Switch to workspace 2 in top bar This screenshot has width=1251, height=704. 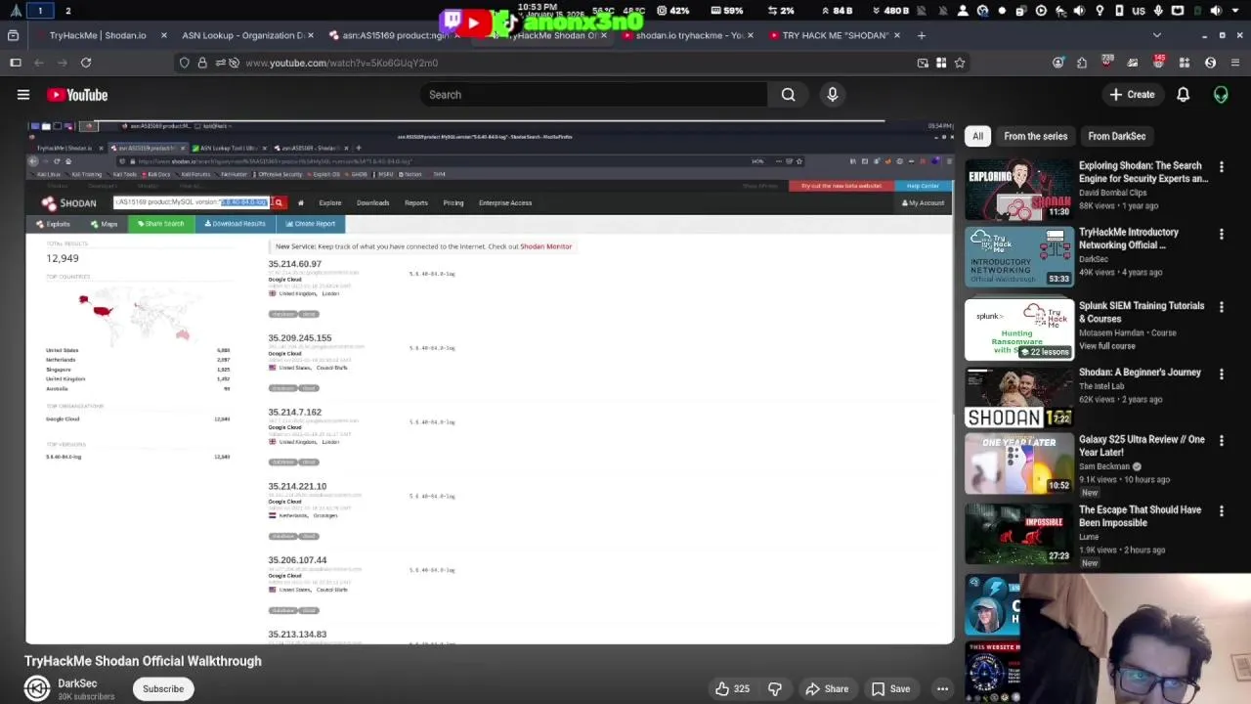tap(67, 11)
